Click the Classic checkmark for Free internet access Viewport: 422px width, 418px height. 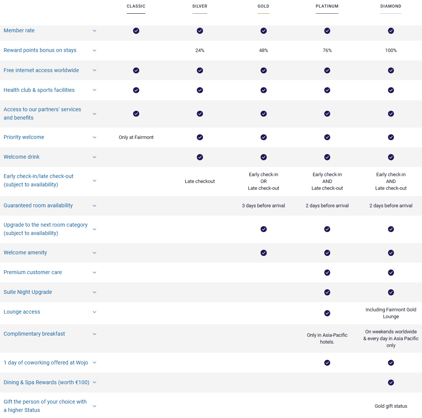click(x=136, y=70)
